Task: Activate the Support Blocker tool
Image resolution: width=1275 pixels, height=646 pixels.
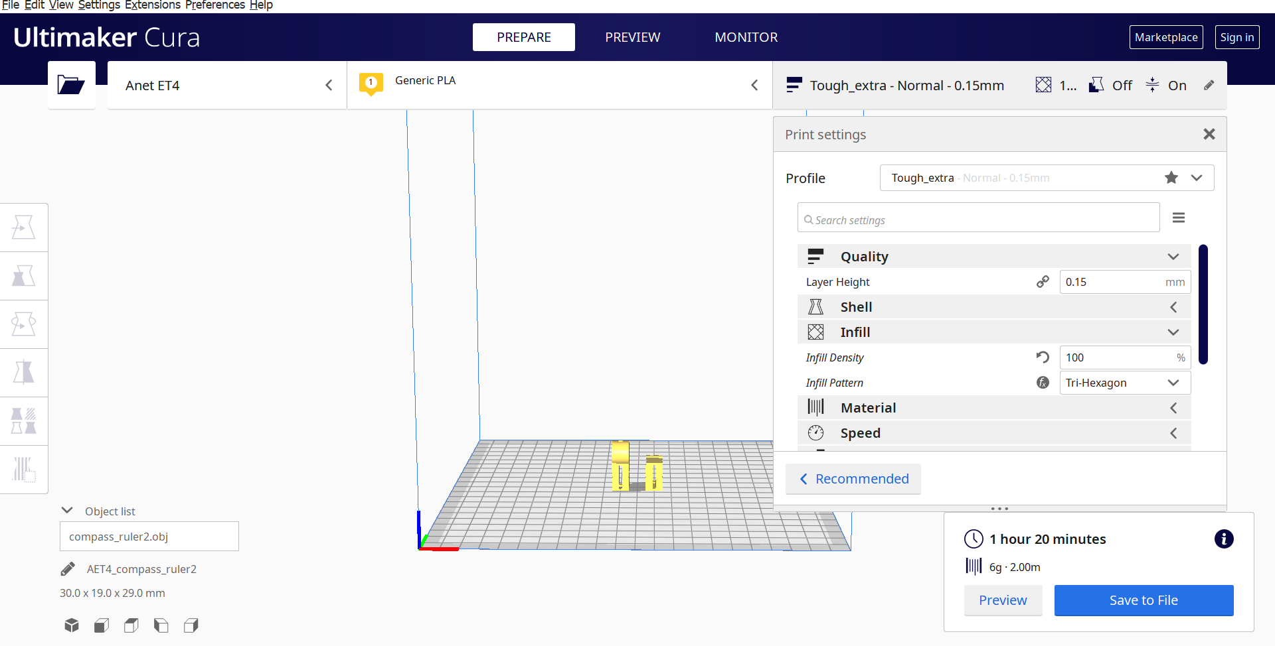Action: pyautogui.click(x=24, y=469)
